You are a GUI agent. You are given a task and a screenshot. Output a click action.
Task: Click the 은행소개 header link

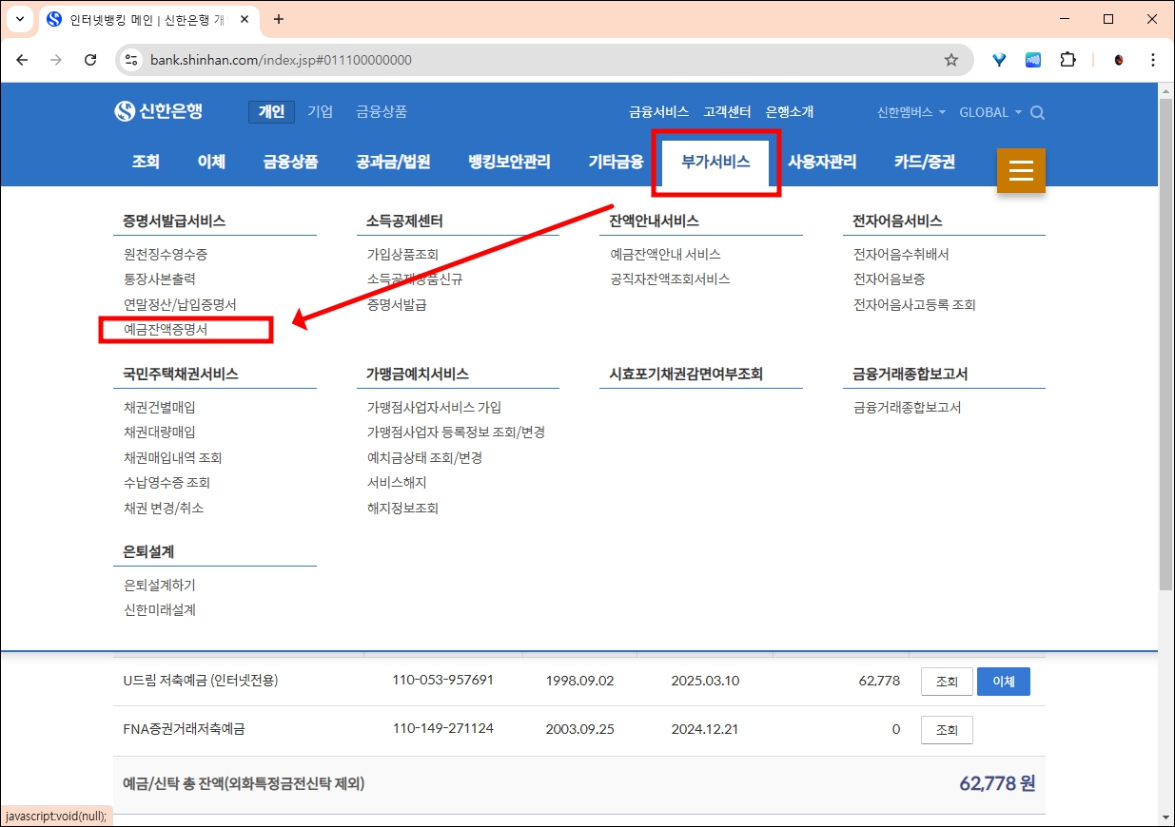click(790, 112)
